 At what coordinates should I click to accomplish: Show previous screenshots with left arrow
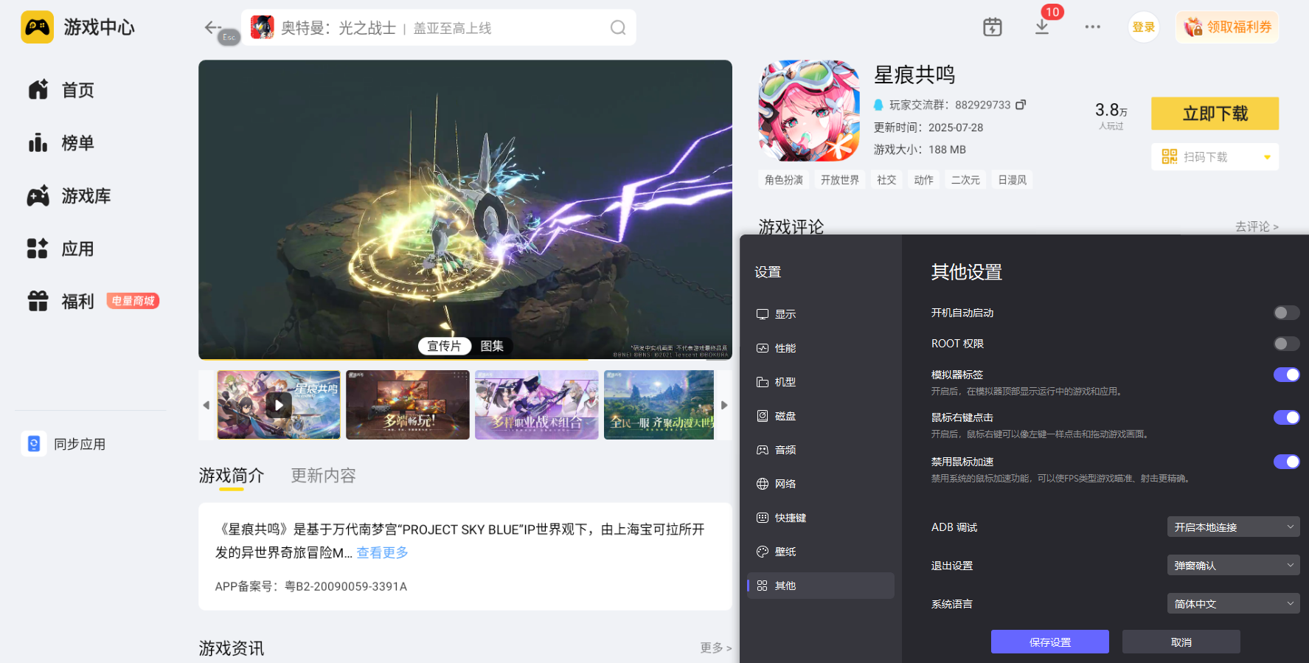[x=206, y=405]
